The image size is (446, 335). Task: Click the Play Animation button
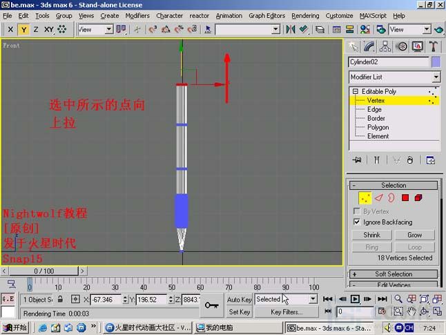click(x=355, y=299)
